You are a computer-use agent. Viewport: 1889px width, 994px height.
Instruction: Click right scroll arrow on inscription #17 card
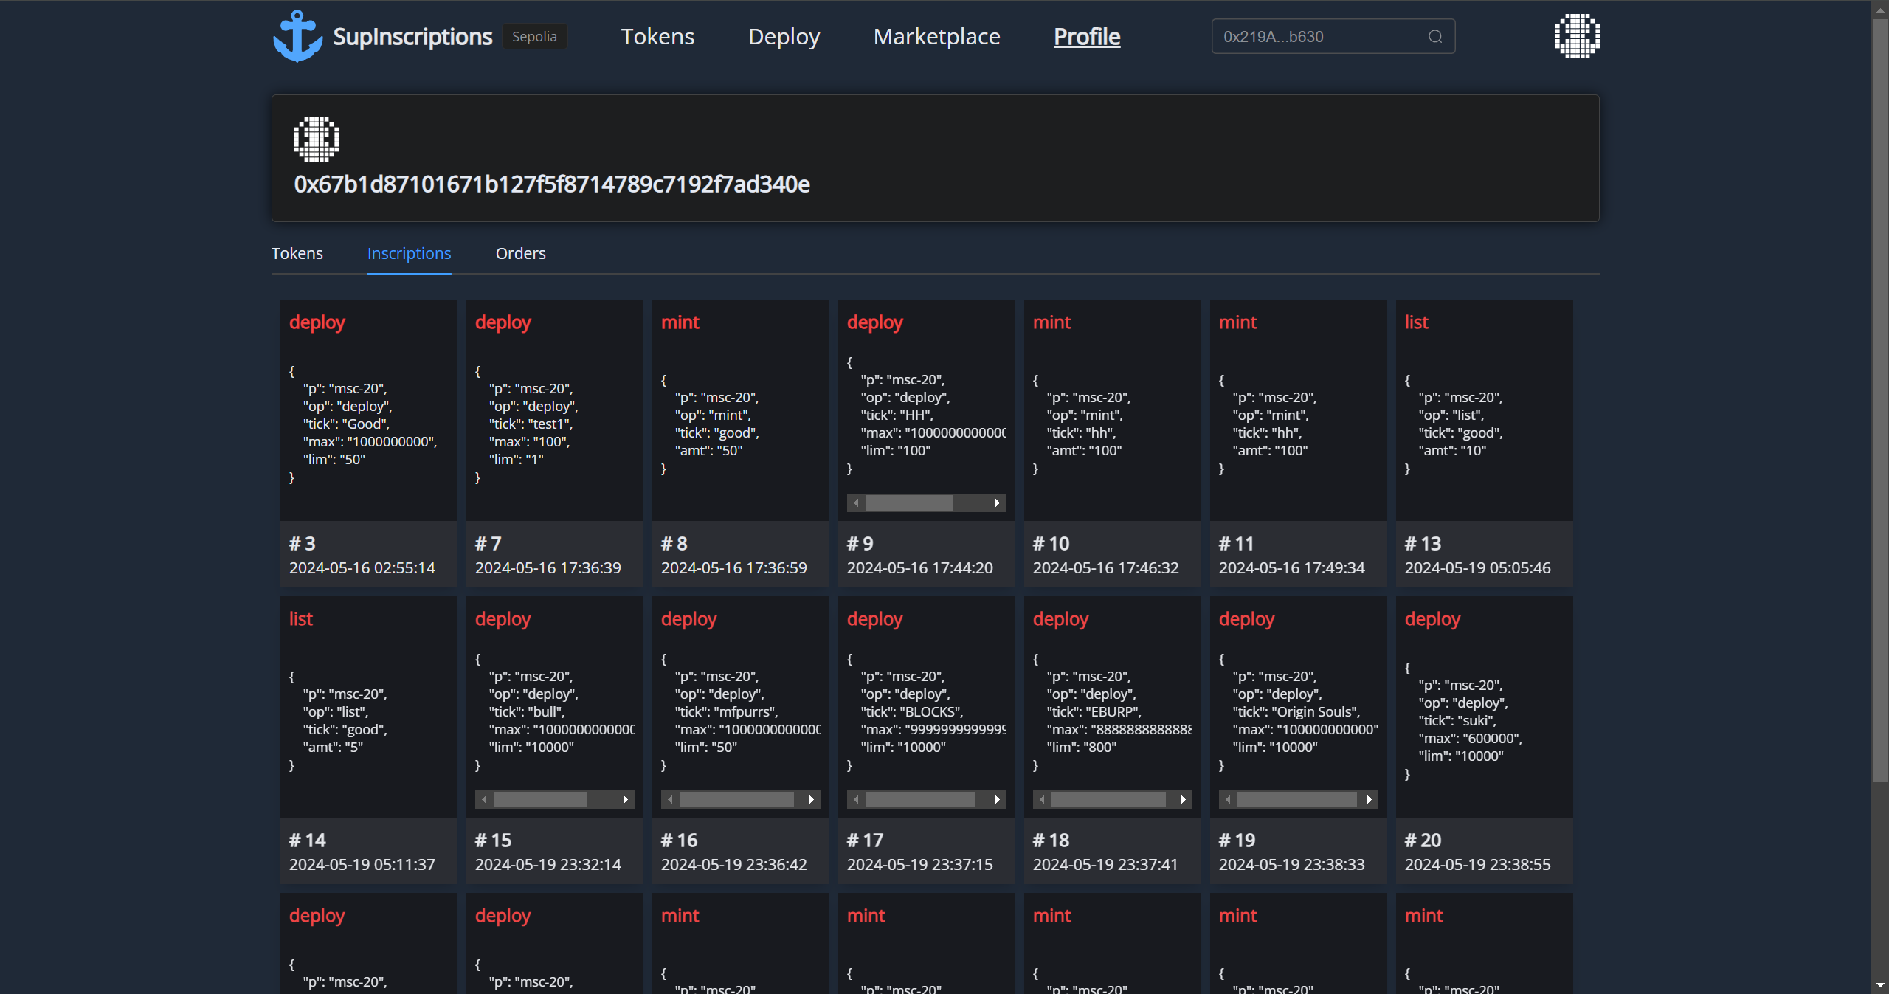997,800
